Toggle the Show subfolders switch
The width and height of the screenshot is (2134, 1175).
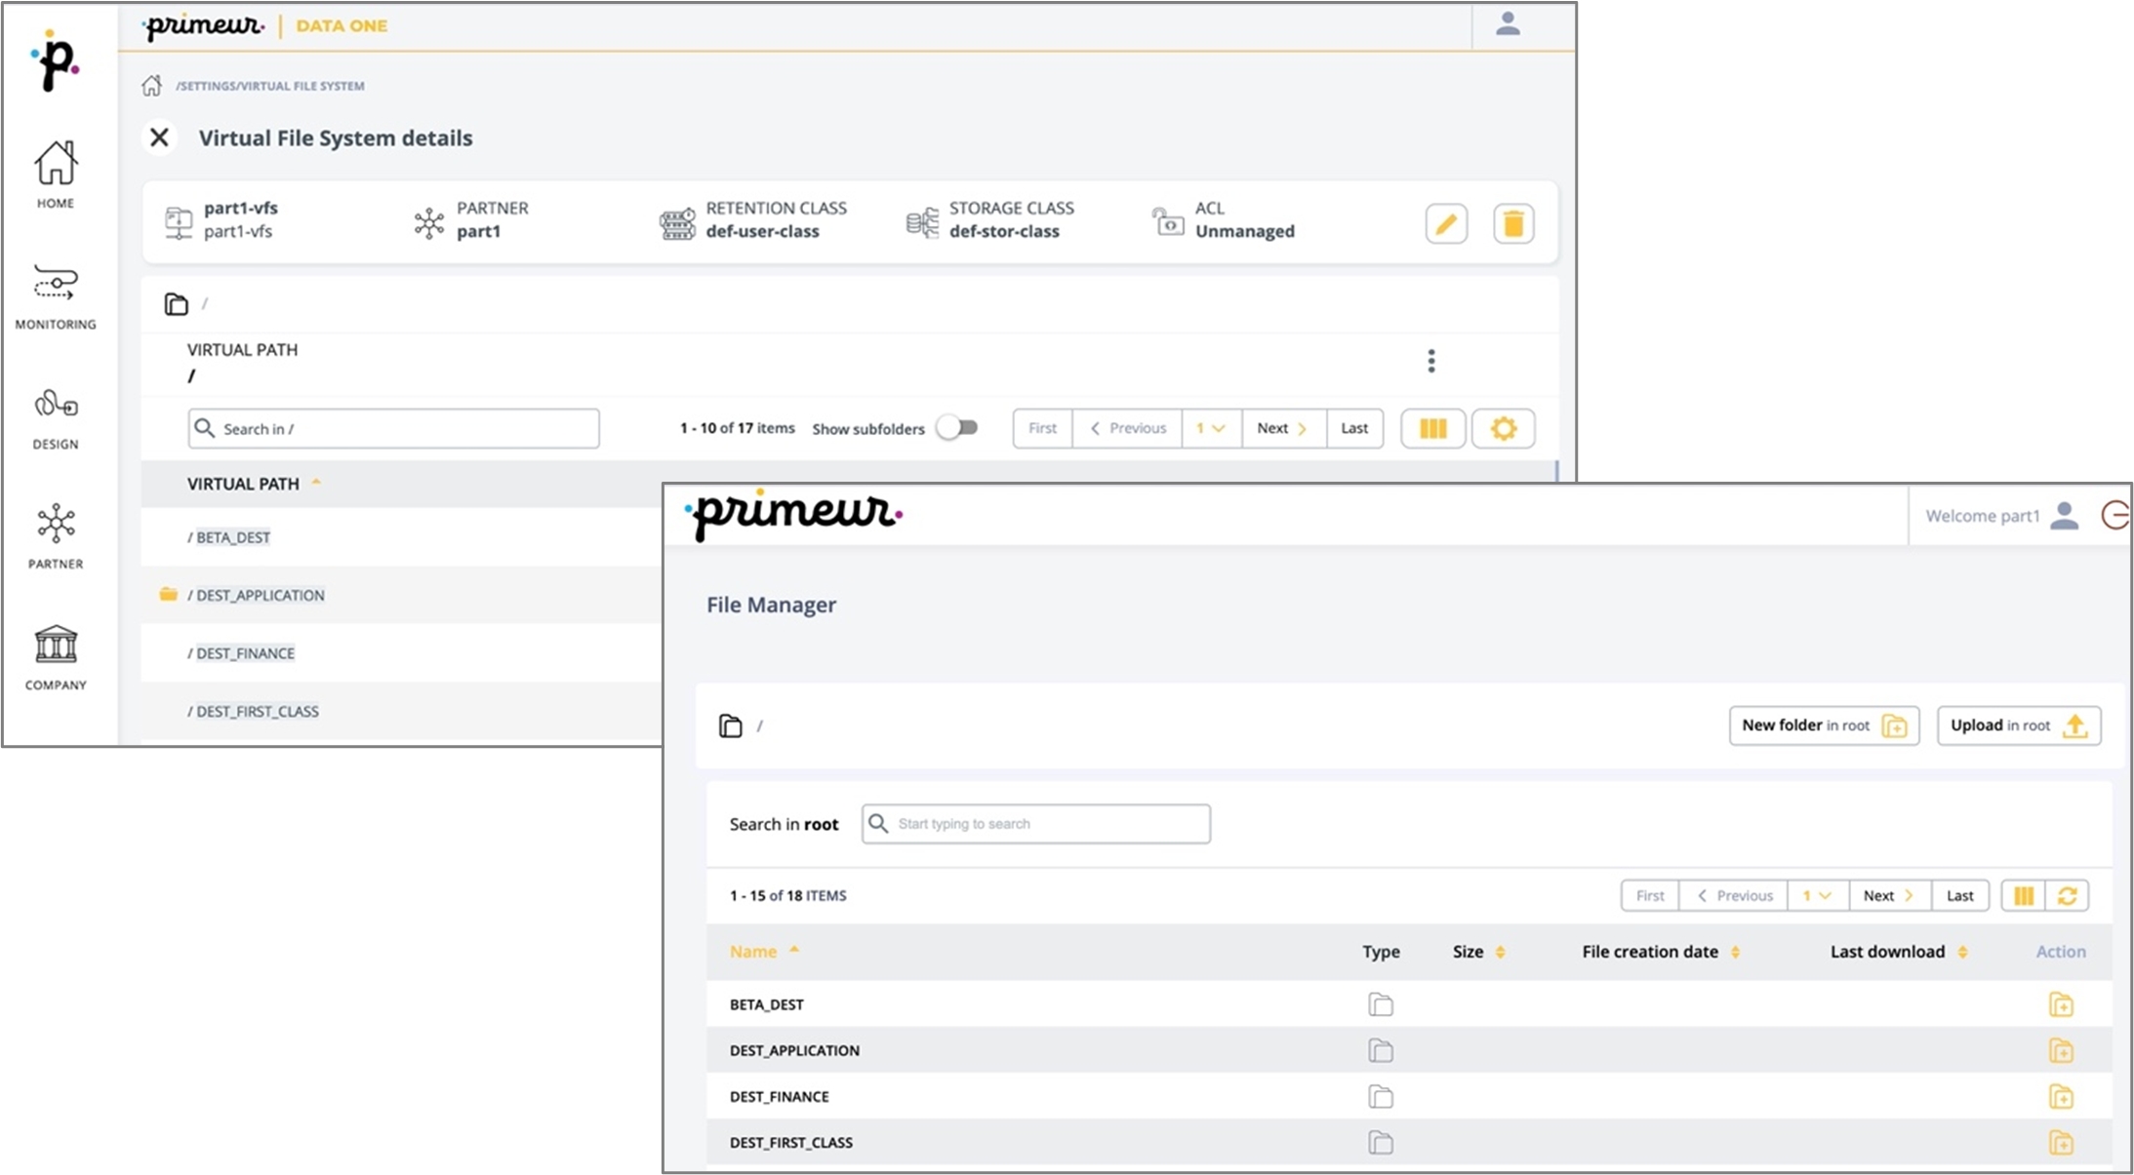(957, 428)
